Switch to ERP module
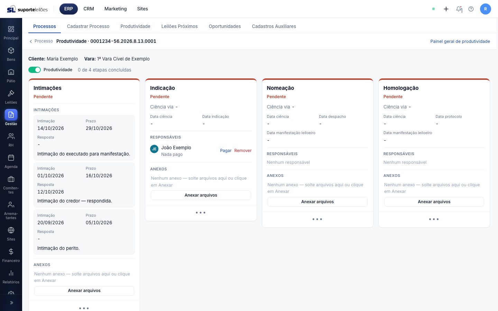498x311 pixels. (68, 9)
